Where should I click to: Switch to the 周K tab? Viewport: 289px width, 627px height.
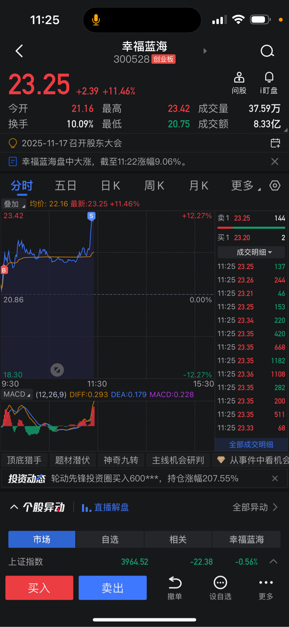pos(155,186)
